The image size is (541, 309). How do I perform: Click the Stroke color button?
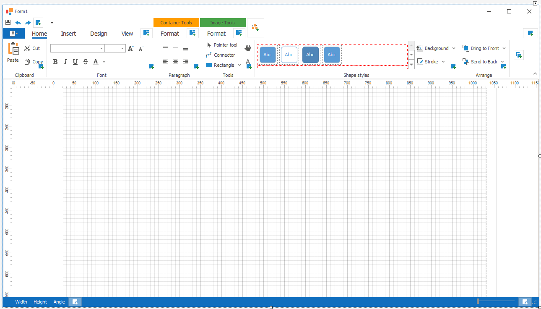pos(427,62)
